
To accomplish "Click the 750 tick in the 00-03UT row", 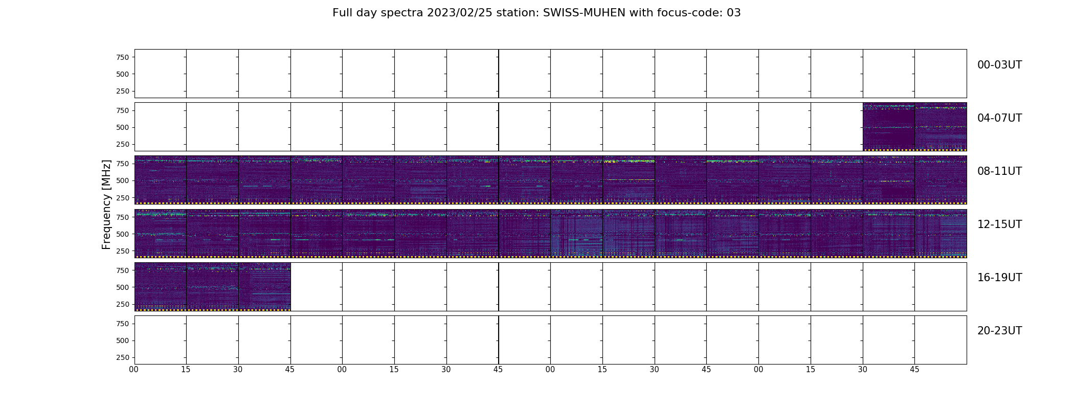I will (123, 57).
